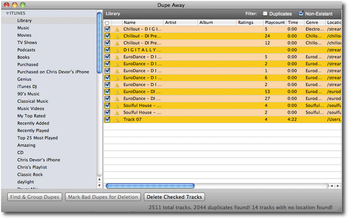Click Delete Checked Tracks button
The image size is (349, 219).
pyautogui.click(x=174, y=197)
